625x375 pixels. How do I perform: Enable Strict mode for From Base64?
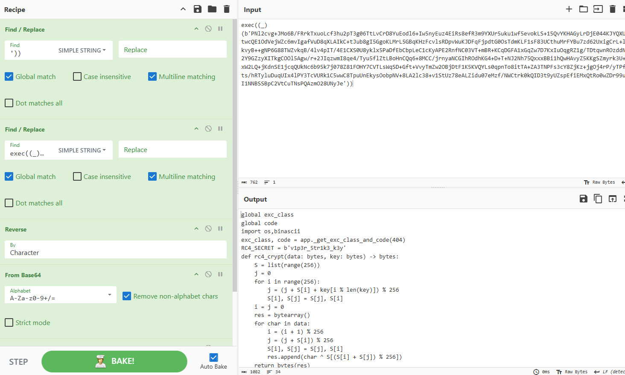(x=9, y=322)
